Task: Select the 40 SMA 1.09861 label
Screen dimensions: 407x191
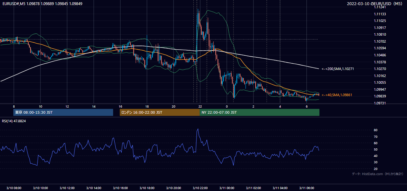Action: click(x=337, y=95)
